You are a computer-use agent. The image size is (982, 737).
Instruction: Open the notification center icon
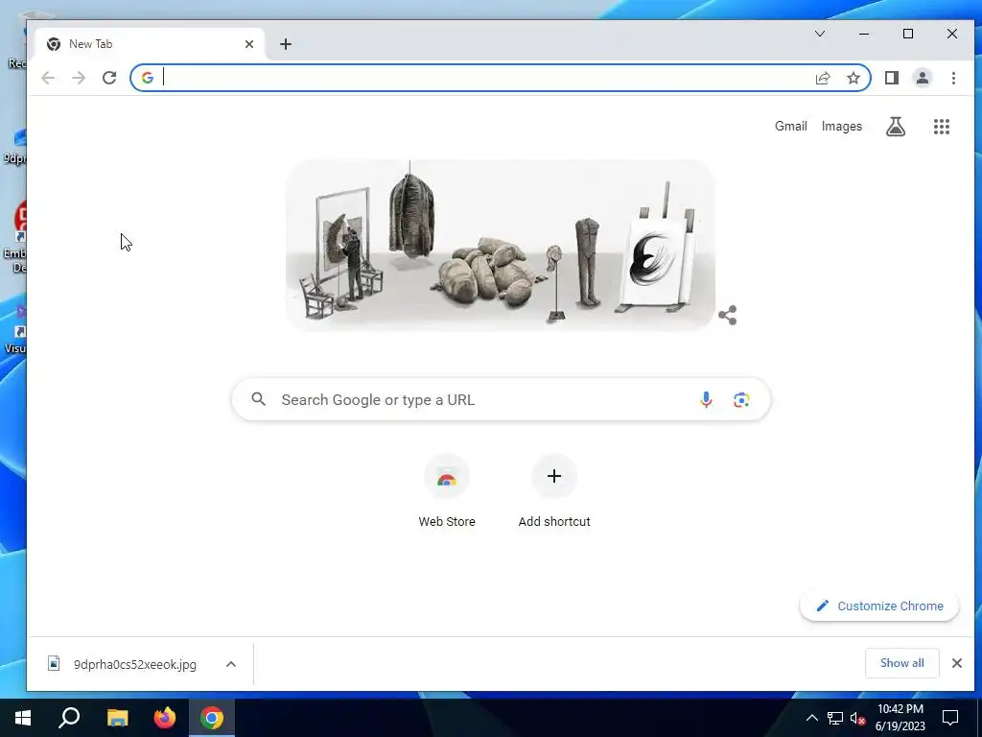tap(950, 718)
